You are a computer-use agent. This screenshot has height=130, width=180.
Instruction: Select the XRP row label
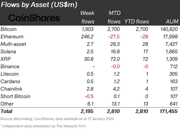[x=6, y=59]
